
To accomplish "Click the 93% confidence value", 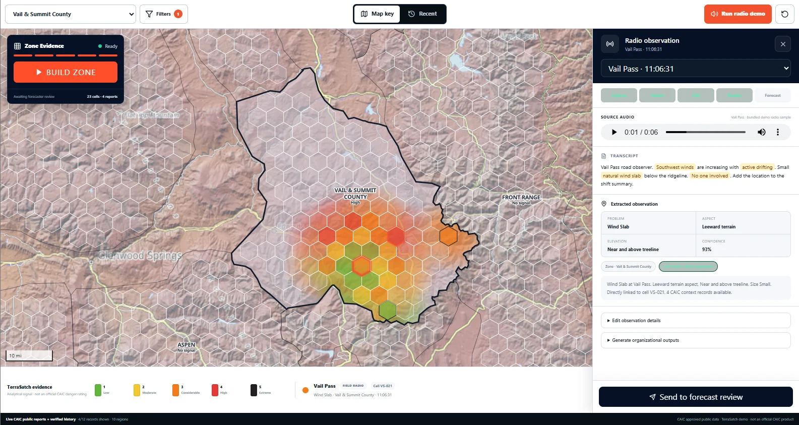I will (x=707, y=250).
